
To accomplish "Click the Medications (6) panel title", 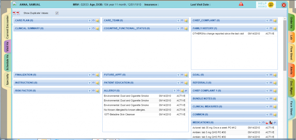I will tap(203, 122).
